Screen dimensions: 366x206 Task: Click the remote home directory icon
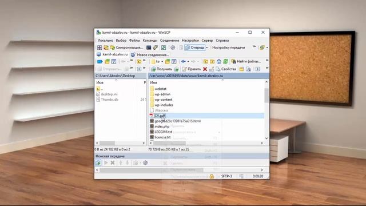219,61
